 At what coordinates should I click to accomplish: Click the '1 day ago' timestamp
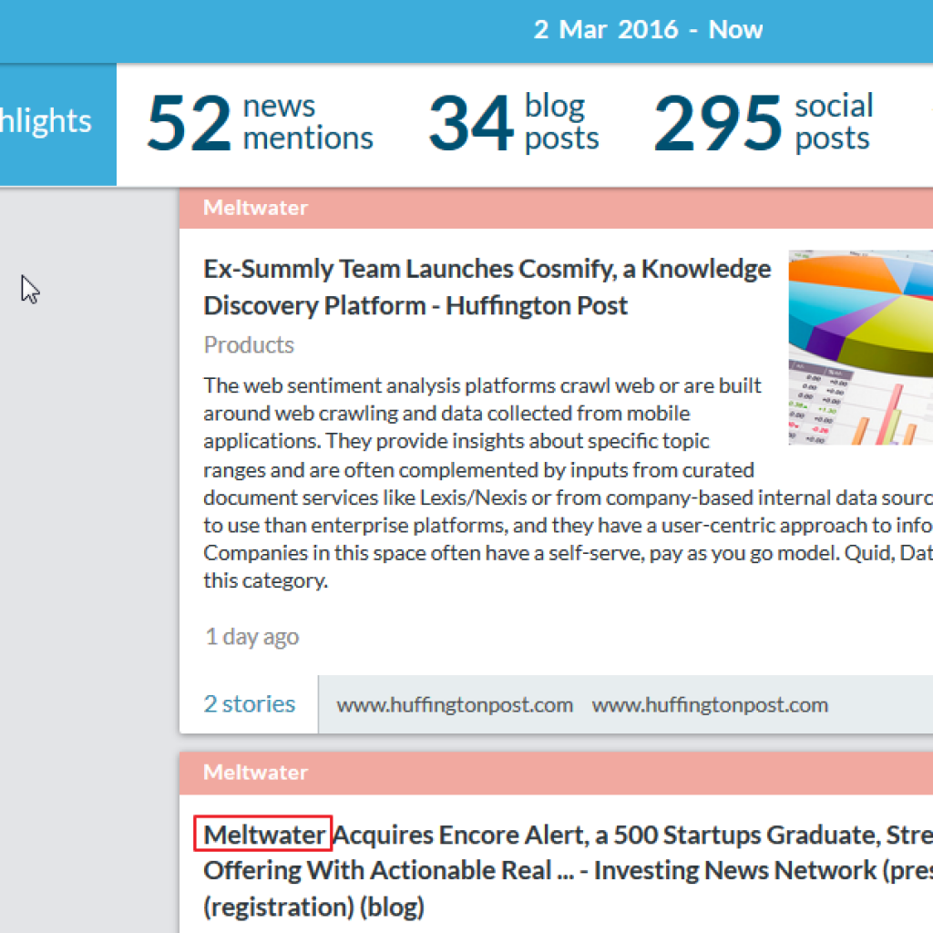tap(251, 637)
